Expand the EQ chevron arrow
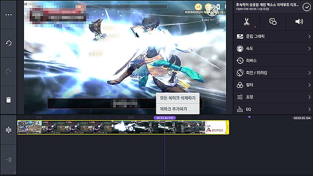The image size is (313, 176). [x=309, y=110]
